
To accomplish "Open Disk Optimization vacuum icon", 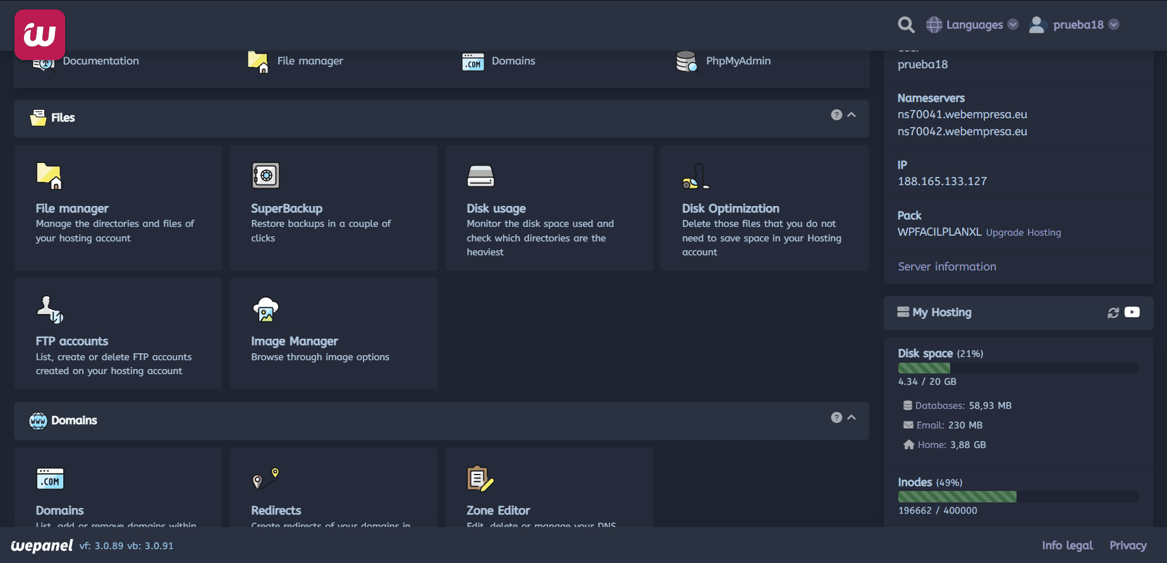I will (x=695, y=176).
